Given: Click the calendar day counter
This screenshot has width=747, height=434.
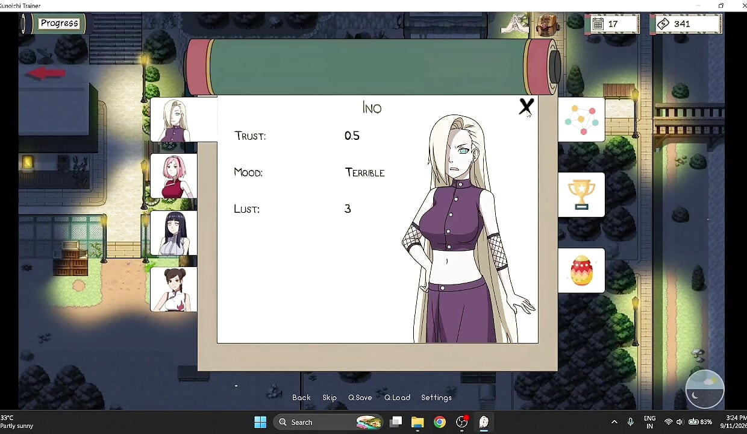Looking at the screenshot, I should tap(611, 24).
